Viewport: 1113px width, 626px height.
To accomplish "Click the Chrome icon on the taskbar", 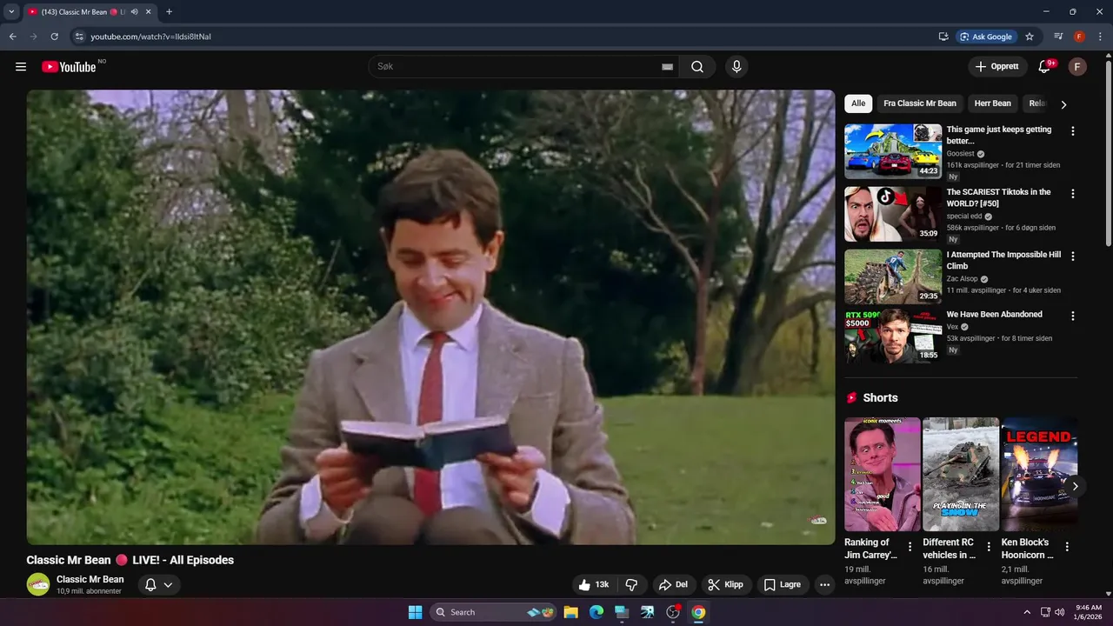I will coord(697,612).
